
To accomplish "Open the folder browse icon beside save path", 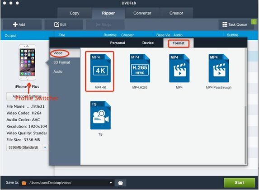I will [x=120, y=183].
